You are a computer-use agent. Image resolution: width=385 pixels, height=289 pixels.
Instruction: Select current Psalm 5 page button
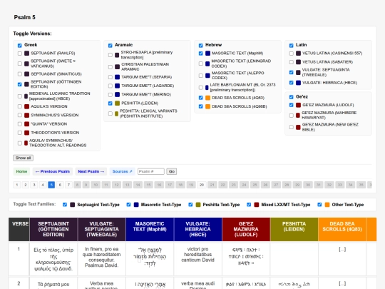(51, 185)
